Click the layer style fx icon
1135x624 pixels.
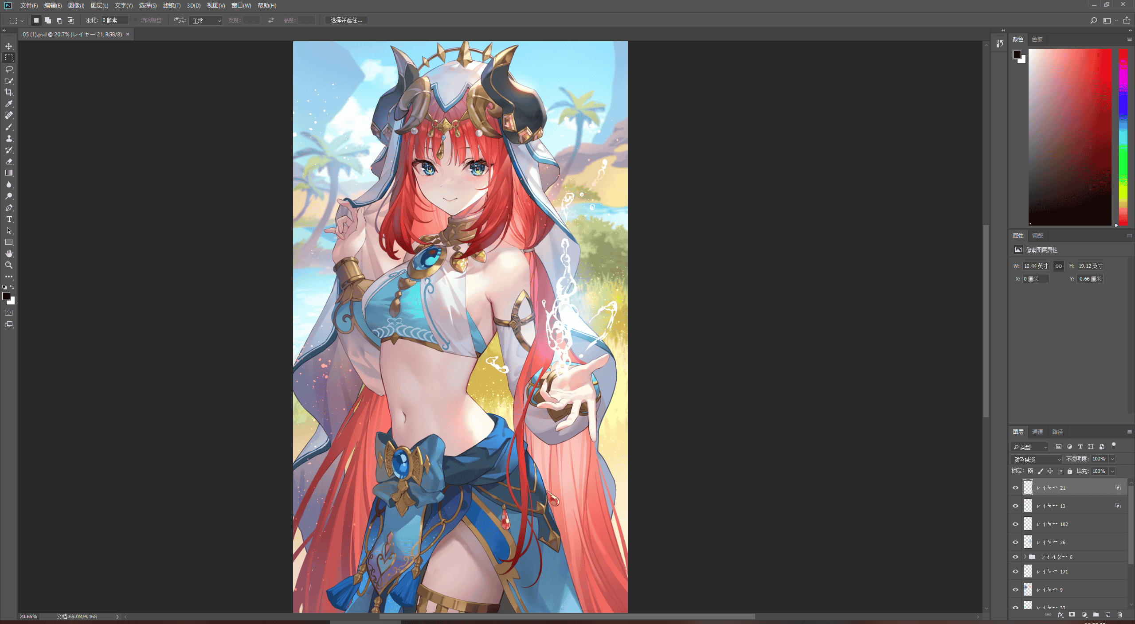click(1060, 615)
